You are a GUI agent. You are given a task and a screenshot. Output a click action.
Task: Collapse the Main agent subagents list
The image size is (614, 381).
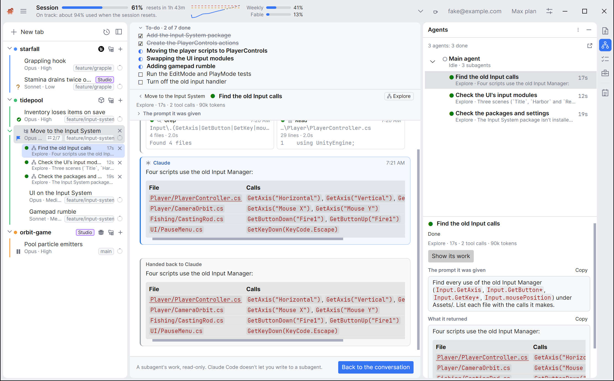click(433, 61)
